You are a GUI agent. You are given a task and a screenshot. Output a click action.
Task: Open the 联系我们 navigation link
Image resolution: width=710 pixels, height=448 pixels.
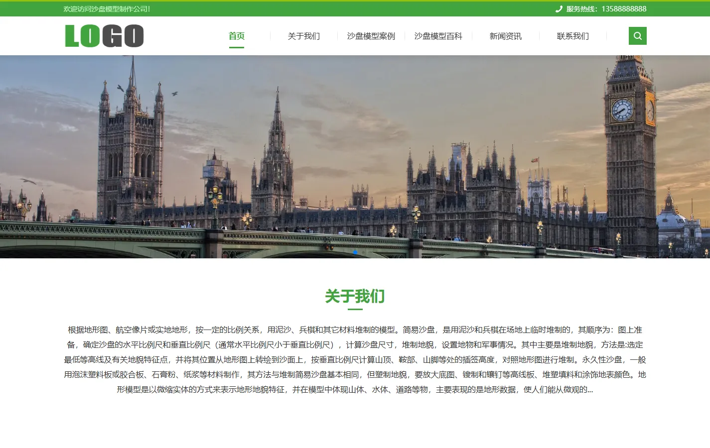[573, 36]
